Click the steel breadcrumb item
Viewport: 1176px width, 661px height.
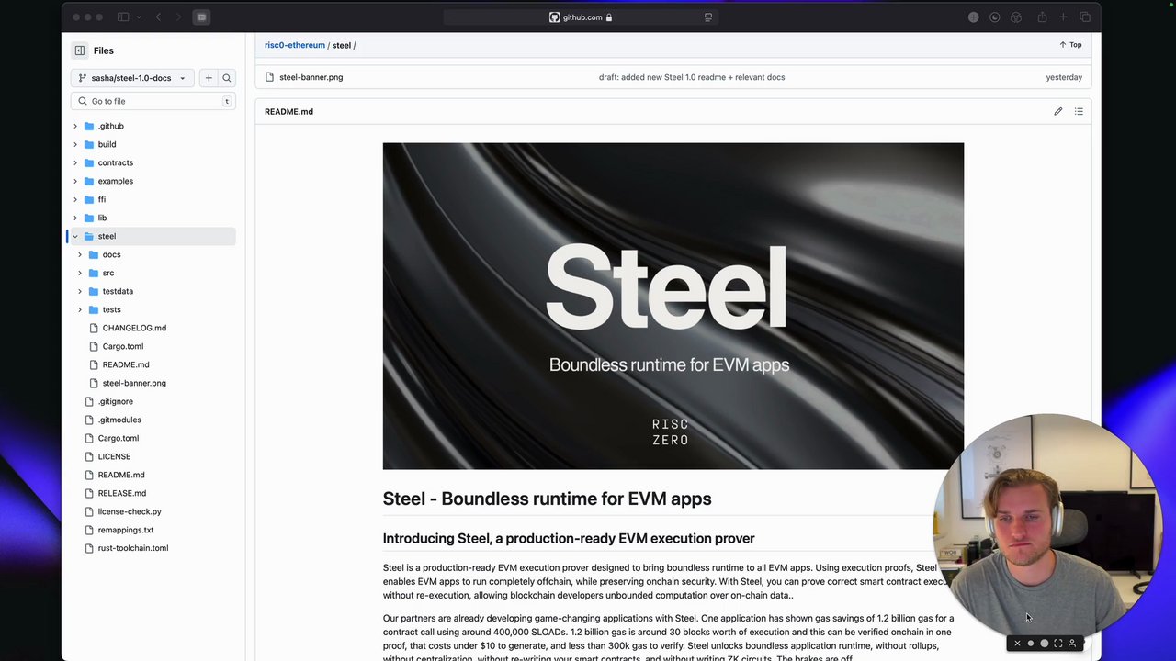coord(342,45)
